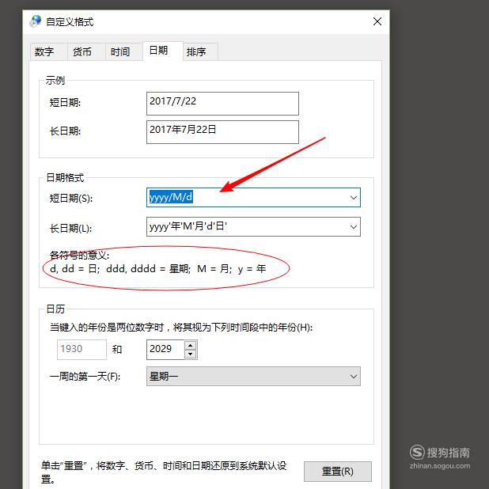Select the 日期 tab
Image resolution: width=489 pixels, height=489 pixels.
tap(162, 51)
